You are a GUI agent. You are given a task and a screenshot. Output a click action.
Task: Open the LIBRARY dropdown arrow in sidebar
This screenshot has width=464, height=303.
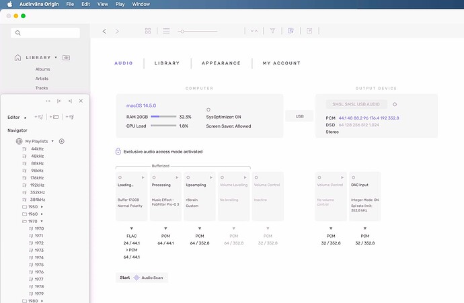click(56, 57)
